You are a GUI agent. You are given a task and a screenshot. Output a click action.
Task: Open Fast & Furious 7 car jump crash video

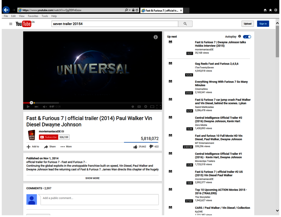pos(223,102)
